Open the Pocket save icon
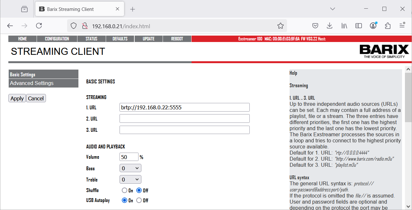Image resolution: width=412 pixels, height=210 pixels. (315, 26)
